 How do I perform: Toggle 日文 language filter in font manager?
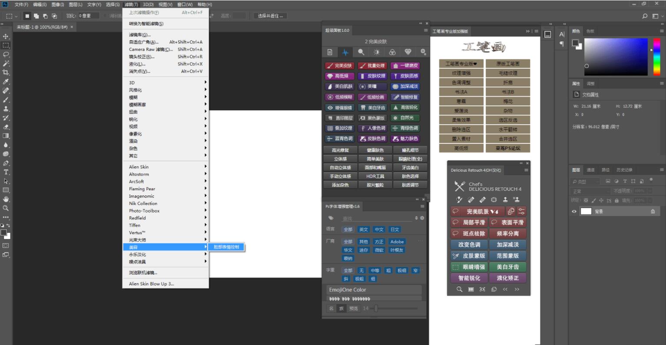(x=394, y=229)
